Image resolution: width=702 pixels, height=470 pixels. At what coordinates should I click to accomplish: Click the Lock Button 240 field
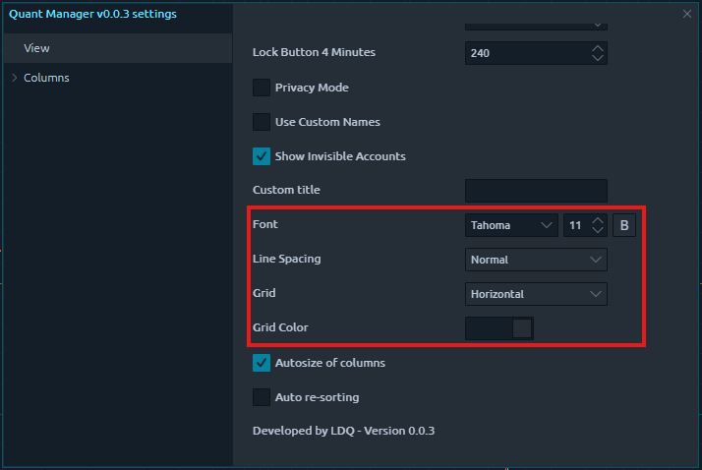point(524,53)
